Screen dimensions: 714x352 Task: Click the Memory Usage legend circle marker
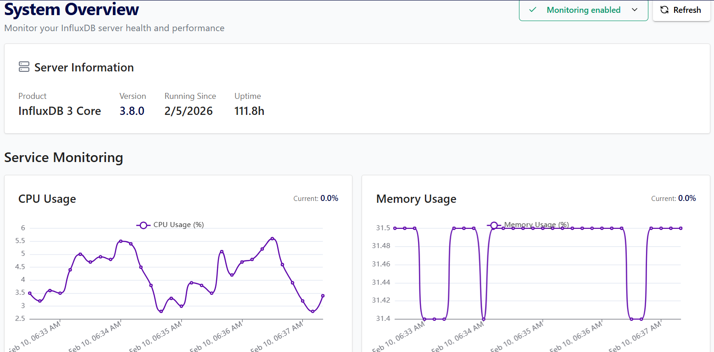[x=494, y=225]
